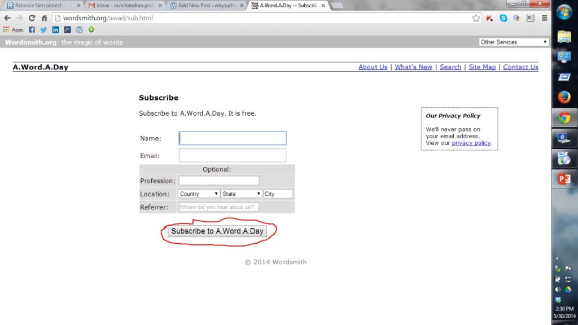Switch to the Gmail Inbox tab
Screen dimensions: 578x325
pyautogui.click(x=124, y=5)
